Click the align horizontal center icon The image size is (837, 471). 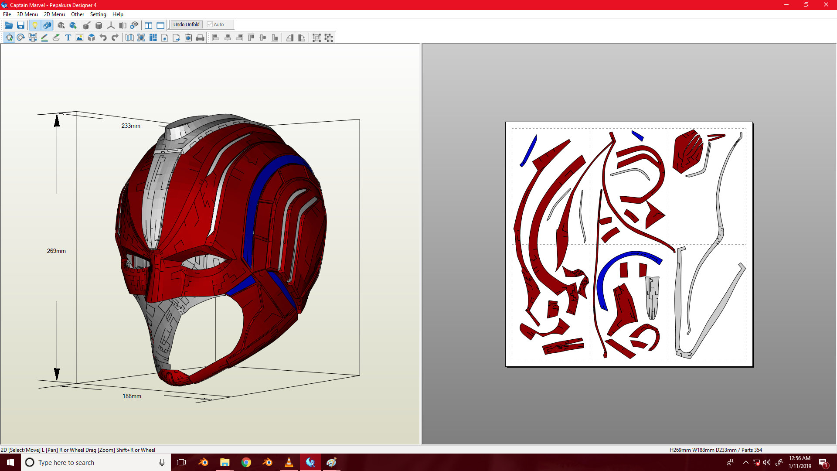tap(228, 38)
